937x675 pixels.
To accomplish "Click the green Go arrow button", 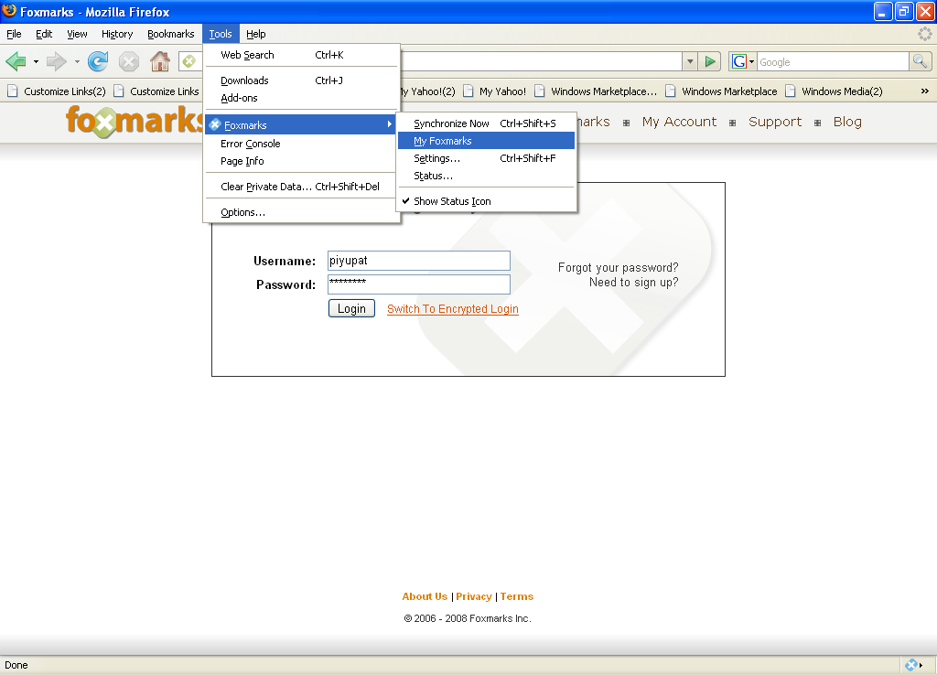I will pyautogui.click(x=710, y=61).
